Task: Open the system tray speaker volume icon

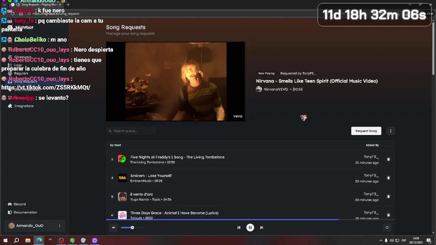Action: pos(391,241)
